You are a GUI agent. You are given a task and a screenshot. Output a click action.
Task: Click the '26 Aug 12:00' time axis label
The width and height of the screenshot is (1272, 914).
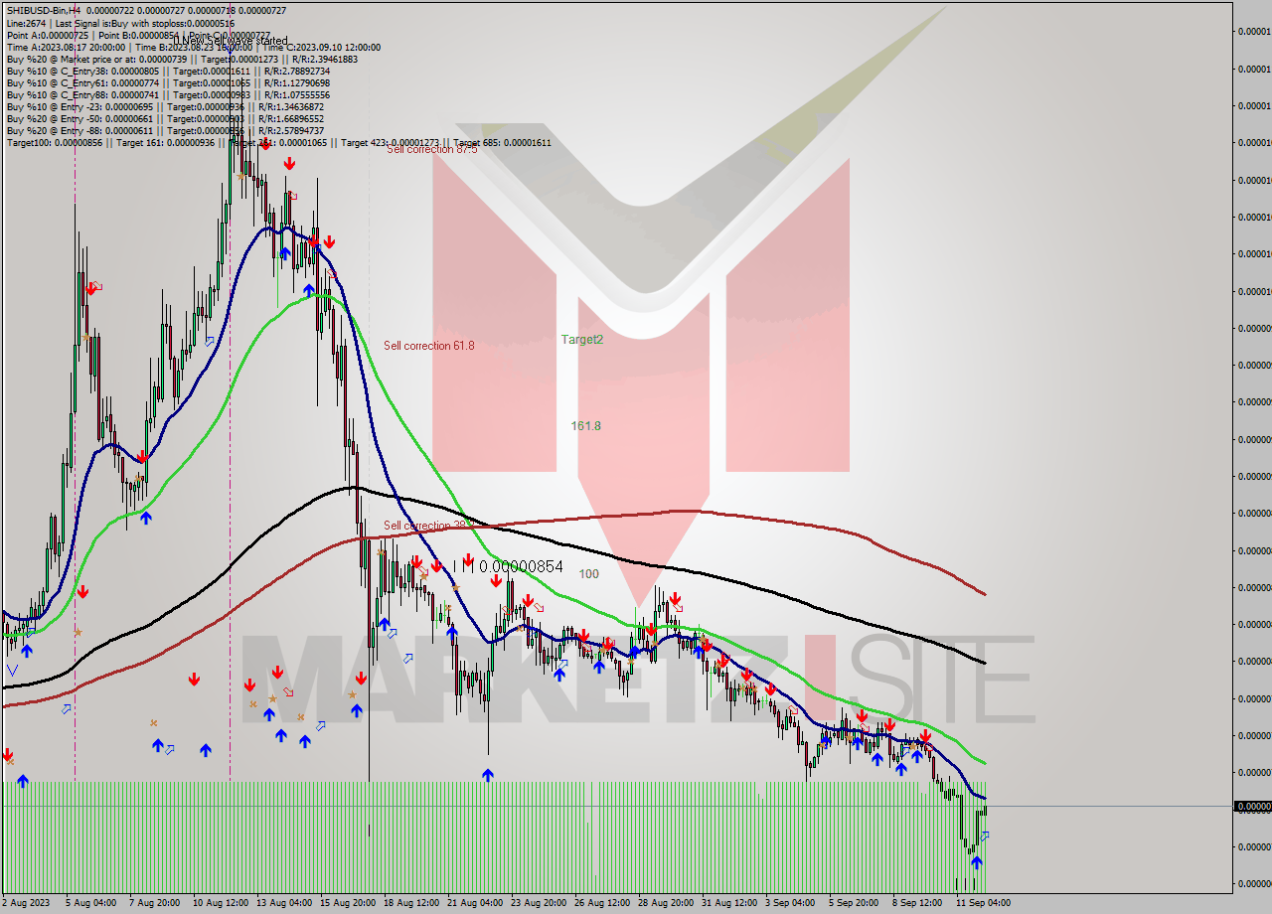[x=602, y=903]
